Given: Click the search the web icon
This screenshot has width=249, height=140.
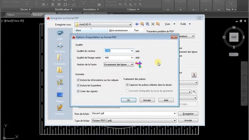Looking at the screenshot, I should tap(147, 24).
